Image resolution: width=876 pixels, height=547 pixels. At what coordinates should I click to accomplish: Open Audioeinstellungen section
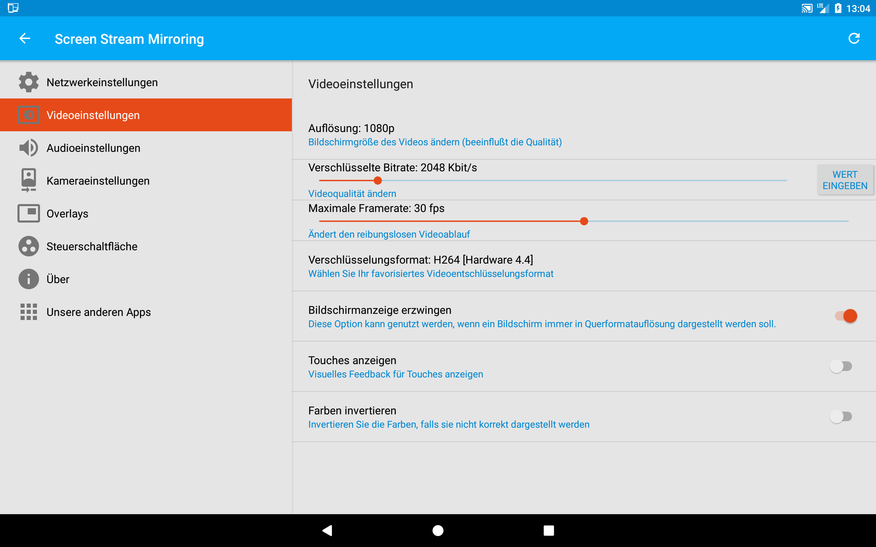(x=146, y=148)
